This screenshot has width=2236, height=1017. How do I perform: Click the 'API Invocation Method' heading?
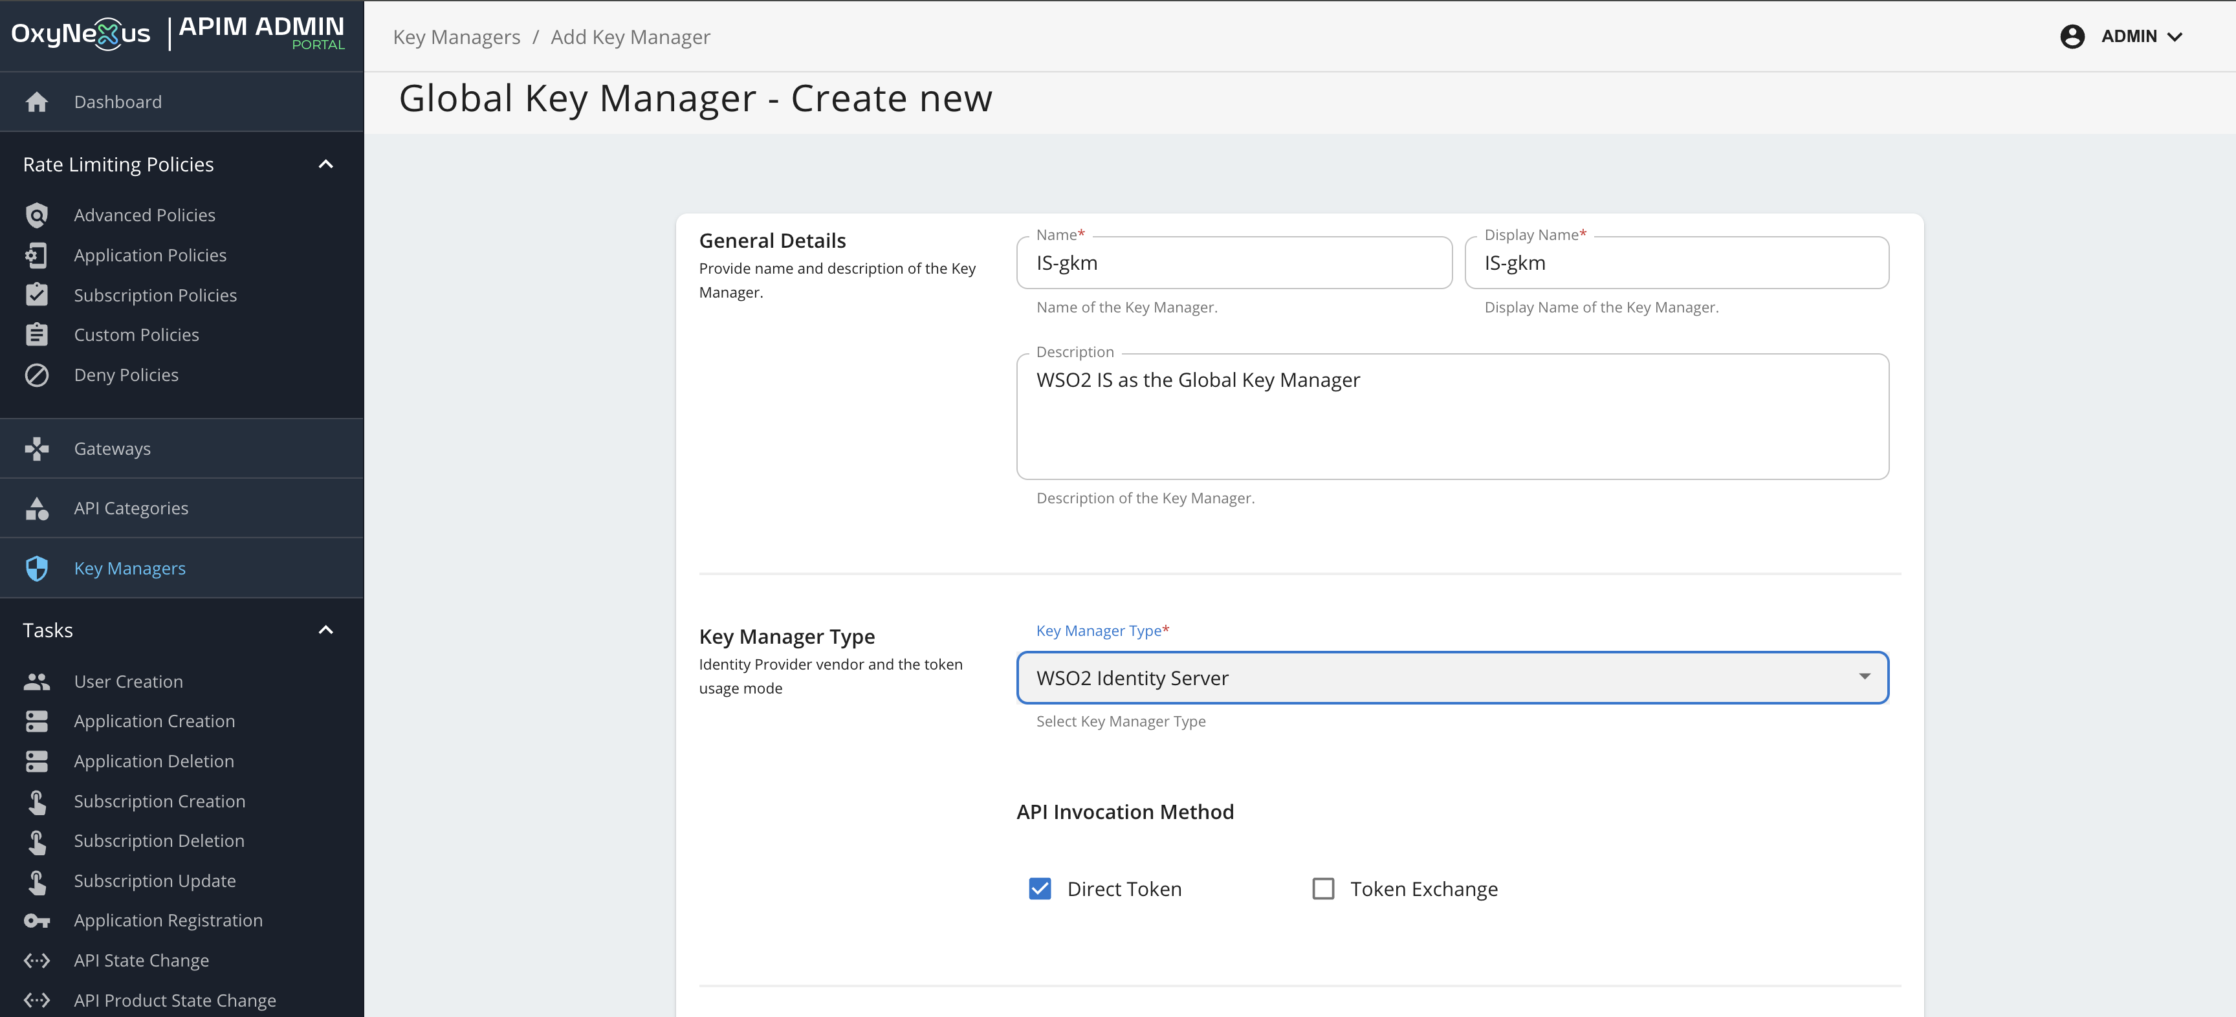pyautogui.click(x=1125, y=812)
